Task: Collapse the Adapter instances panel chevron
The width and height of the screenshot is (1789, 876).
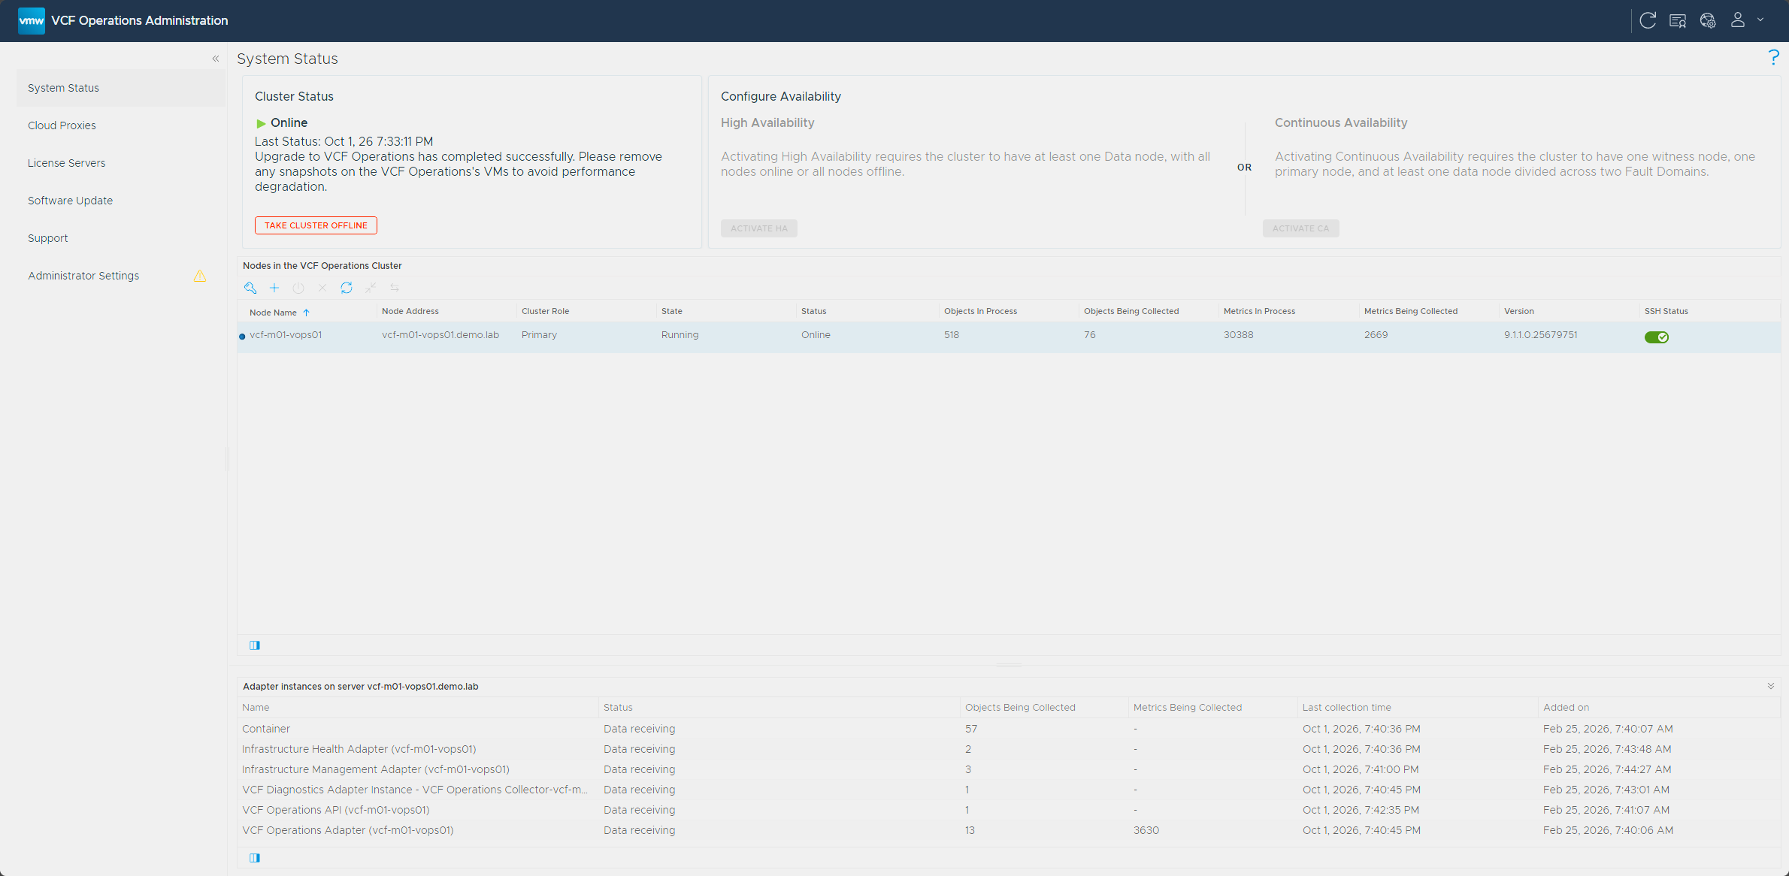Action: tap(1771, 686)
